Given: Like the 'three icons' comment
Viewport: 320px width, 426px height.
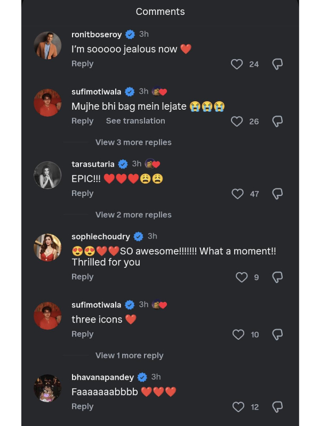Looking at the screenshot, I should tap(238, 334).
